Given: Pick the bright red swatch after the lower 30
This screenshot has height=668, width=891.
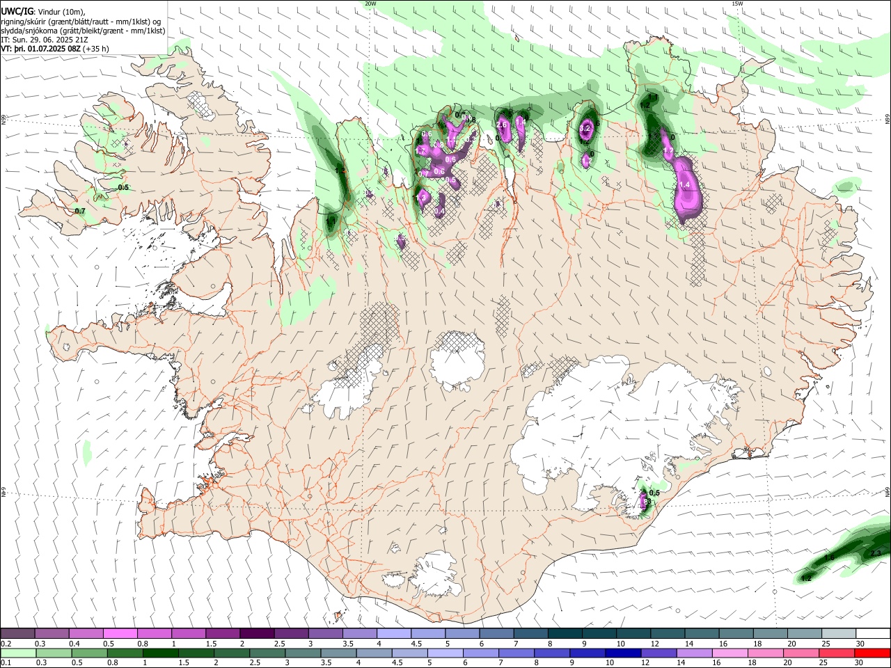Looking at the screenshot, I should pos(872,653).
